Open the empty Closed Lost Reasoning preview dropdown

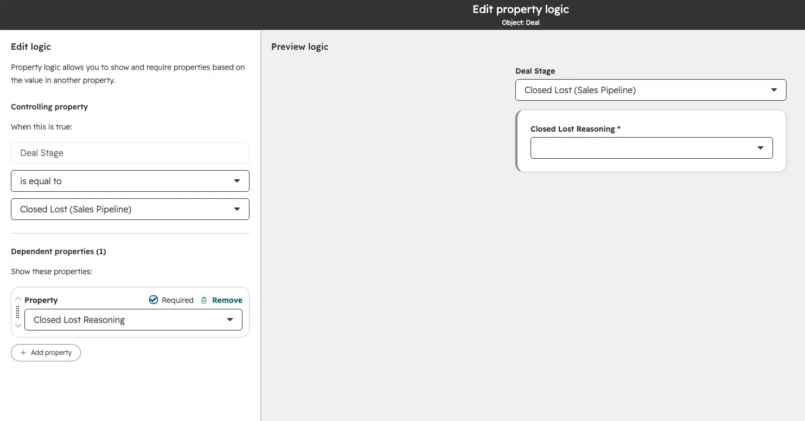click(651, 148)
